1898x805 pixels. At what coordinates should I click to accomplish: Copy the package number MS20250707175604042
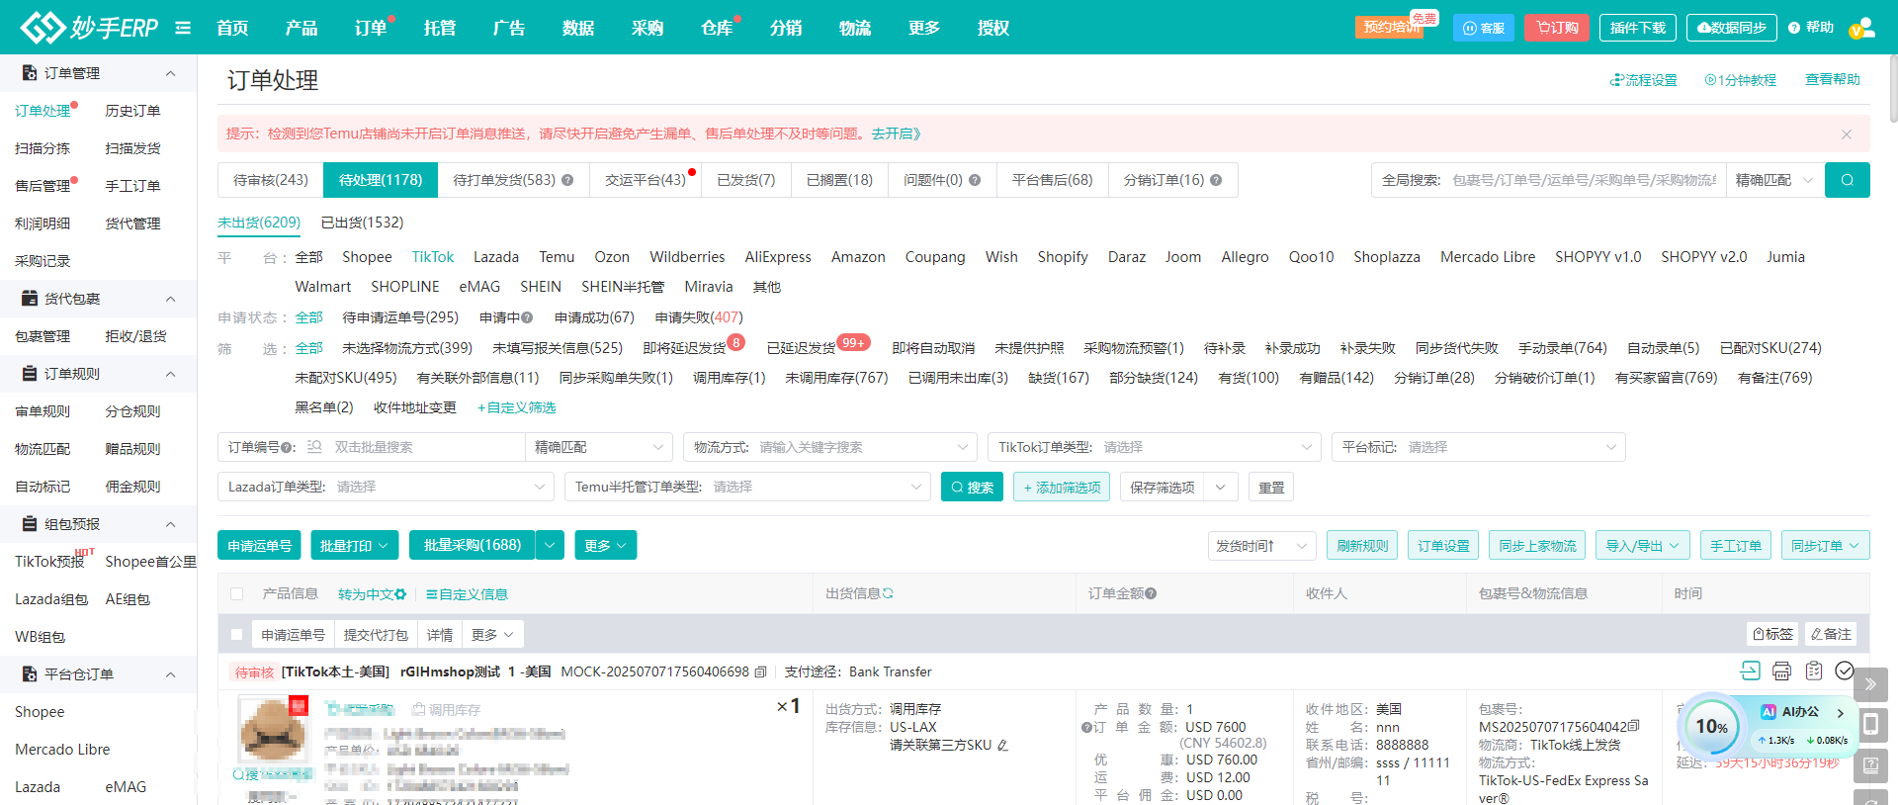coord(1634,727)
